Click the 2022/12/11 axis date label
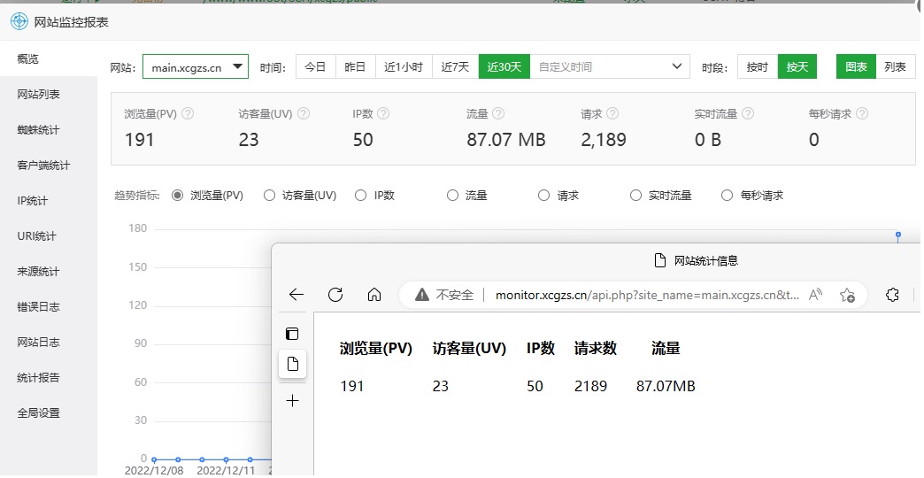This screenshot has width=924, height=478. click(x=226, y=470)
